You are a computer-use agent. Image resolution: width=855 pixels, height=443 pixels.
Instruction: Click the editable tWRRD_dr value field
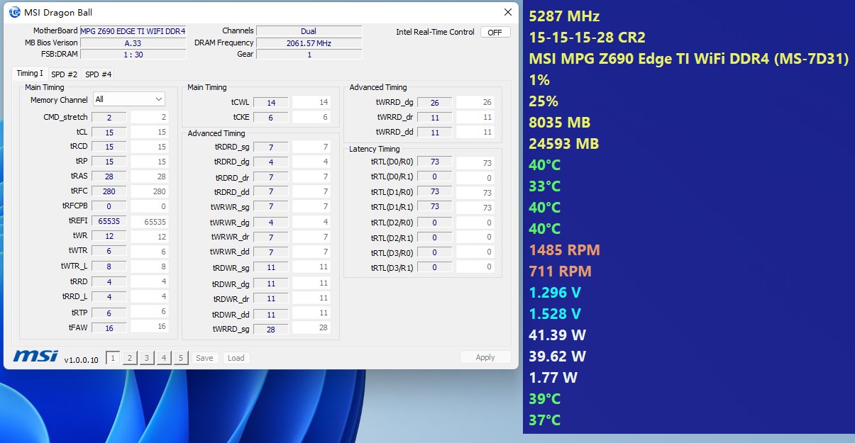[x=475, y=117]
